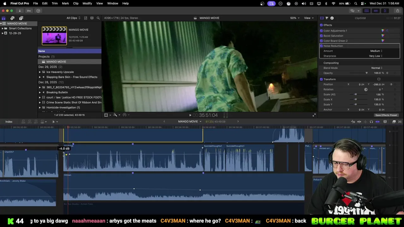Open timeline clip appearance filmstrip icon
This screenshot has height=227, width=404.
coord(385,122)
